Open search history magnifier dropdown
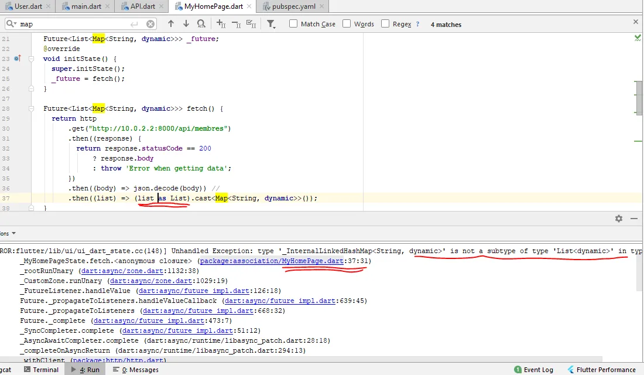This screenshot has width=644, height=375. (12, 24)
